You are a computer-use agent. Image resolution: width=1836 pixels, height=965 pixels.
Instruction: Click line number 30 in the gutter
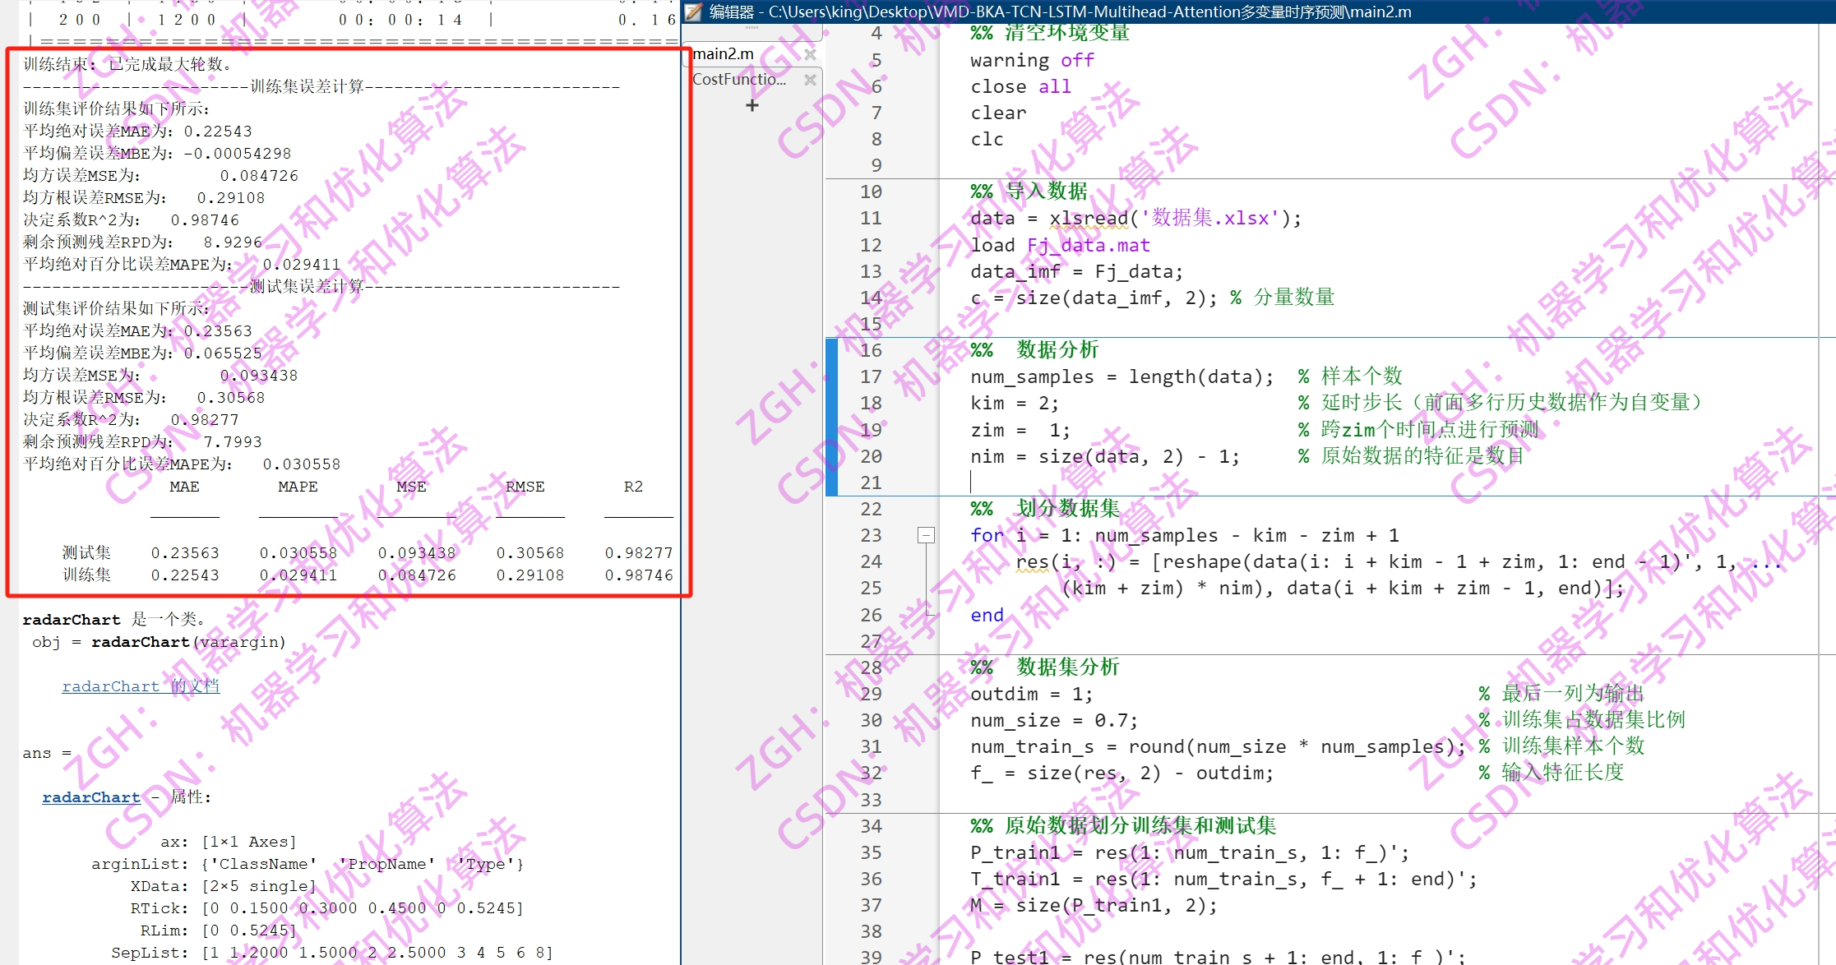click(x=871, y=720)
